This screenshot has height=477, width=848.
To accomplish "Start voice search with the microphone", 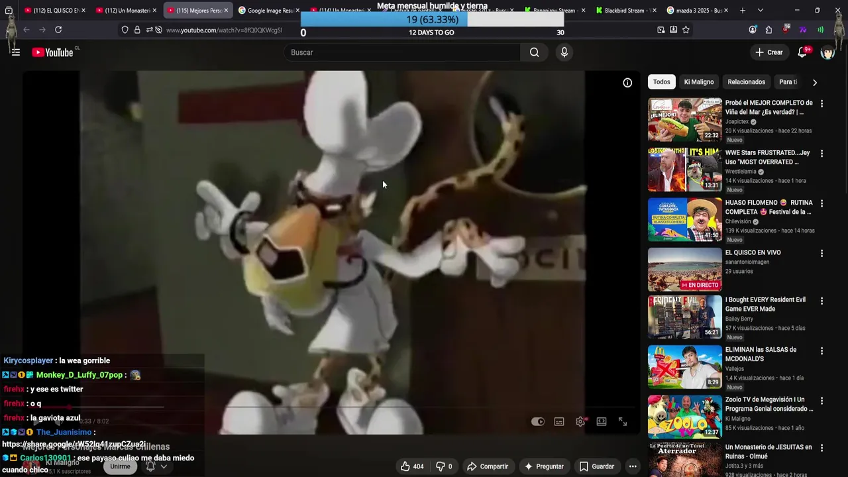I will point(564,52).
